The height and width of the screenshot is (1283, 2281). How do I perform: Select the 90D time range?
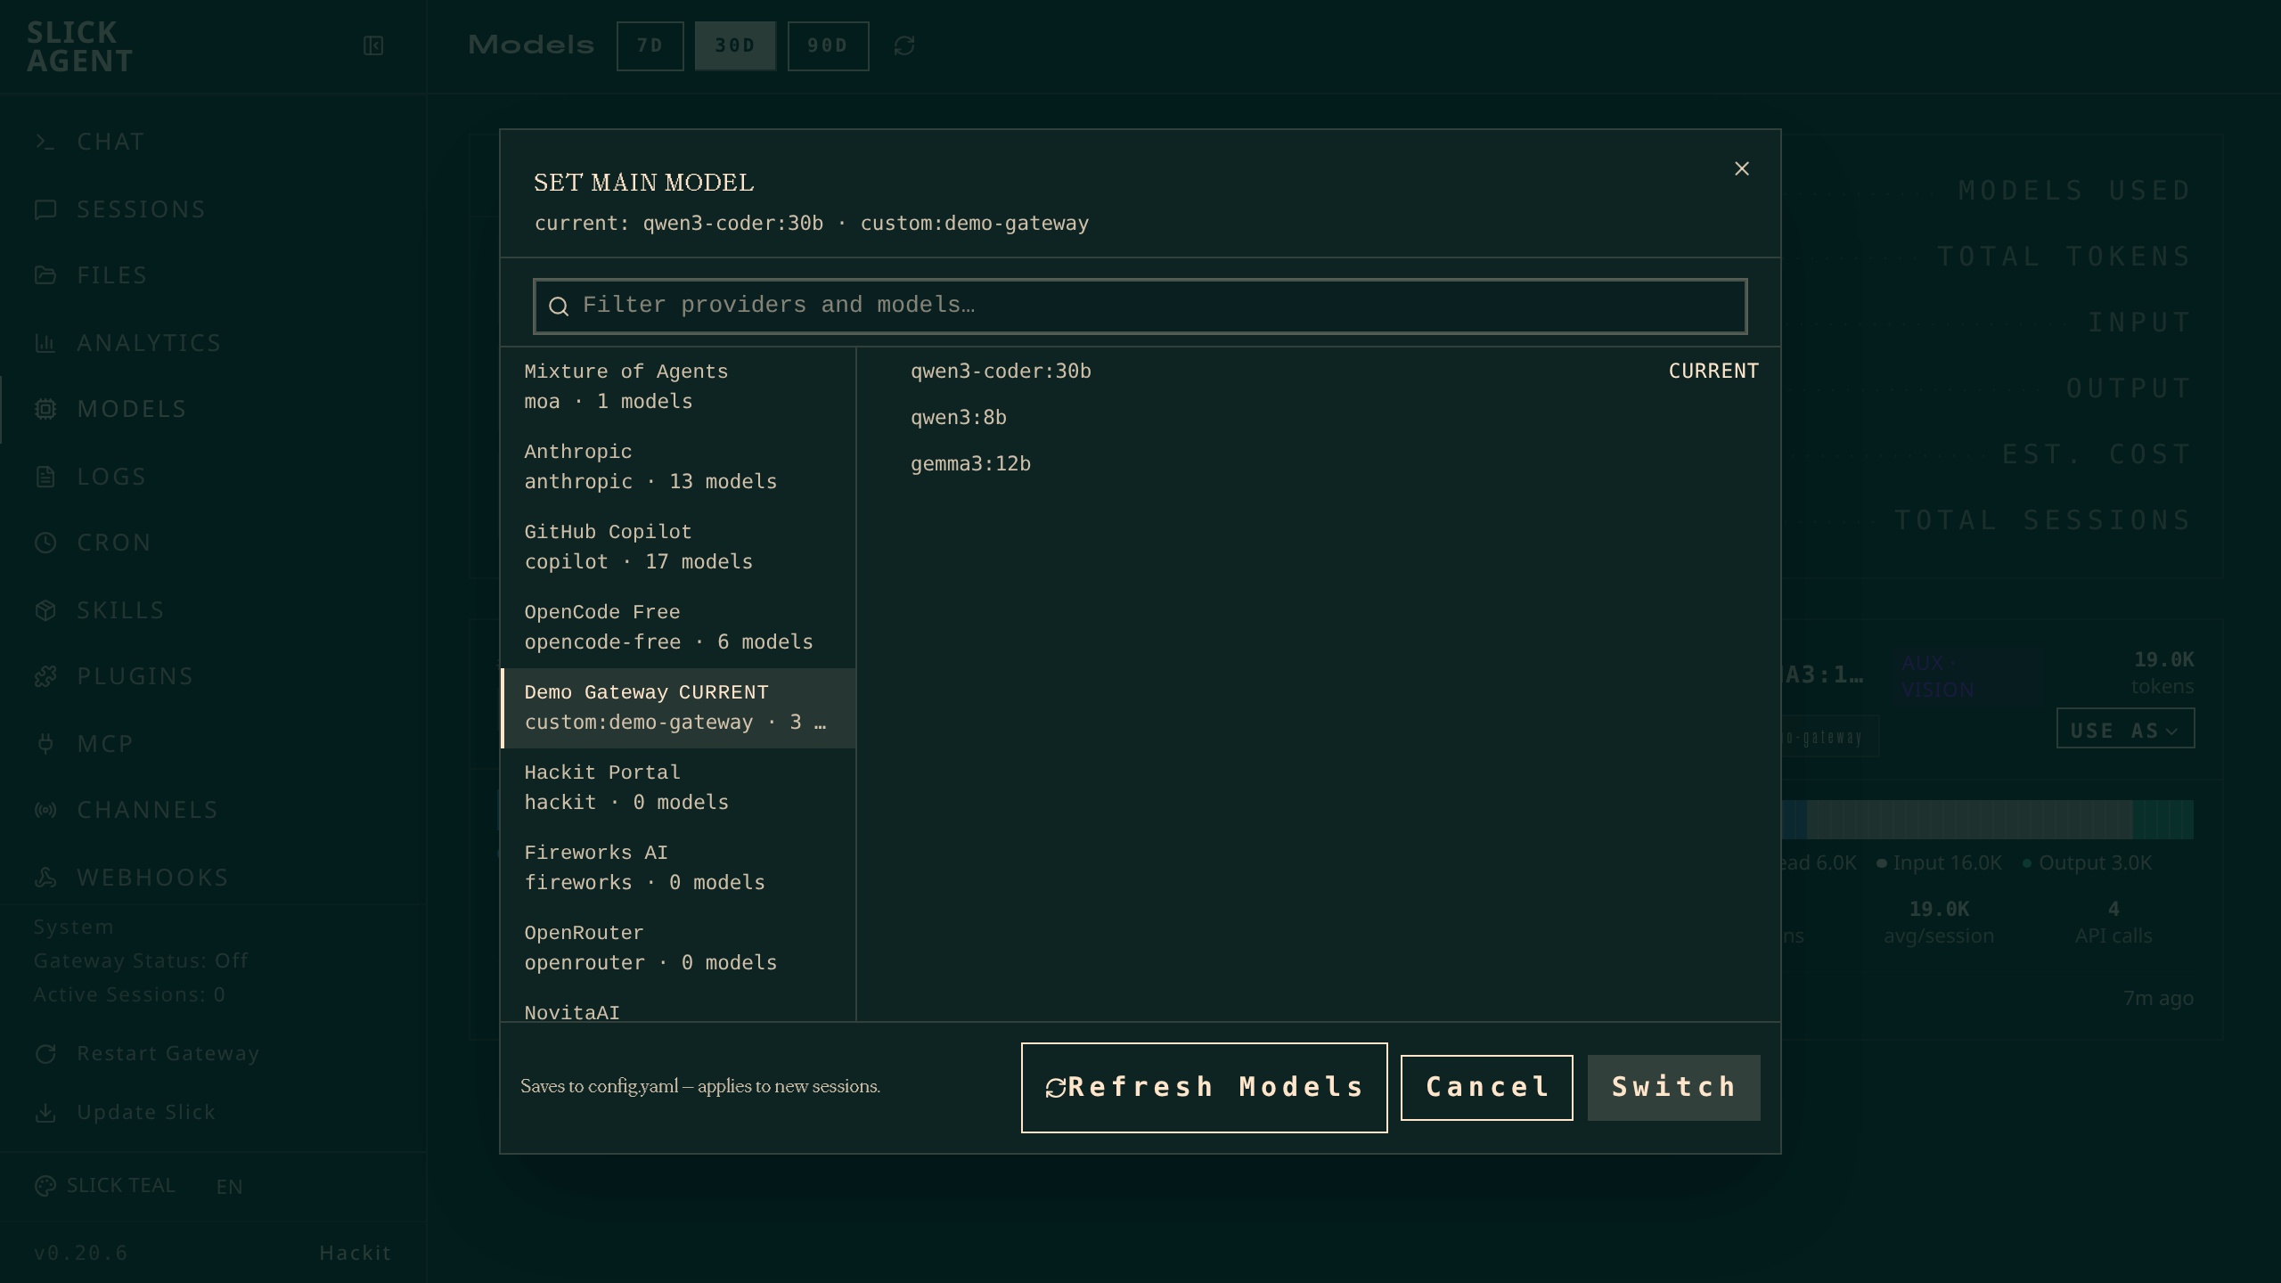[x=828, y=45]
